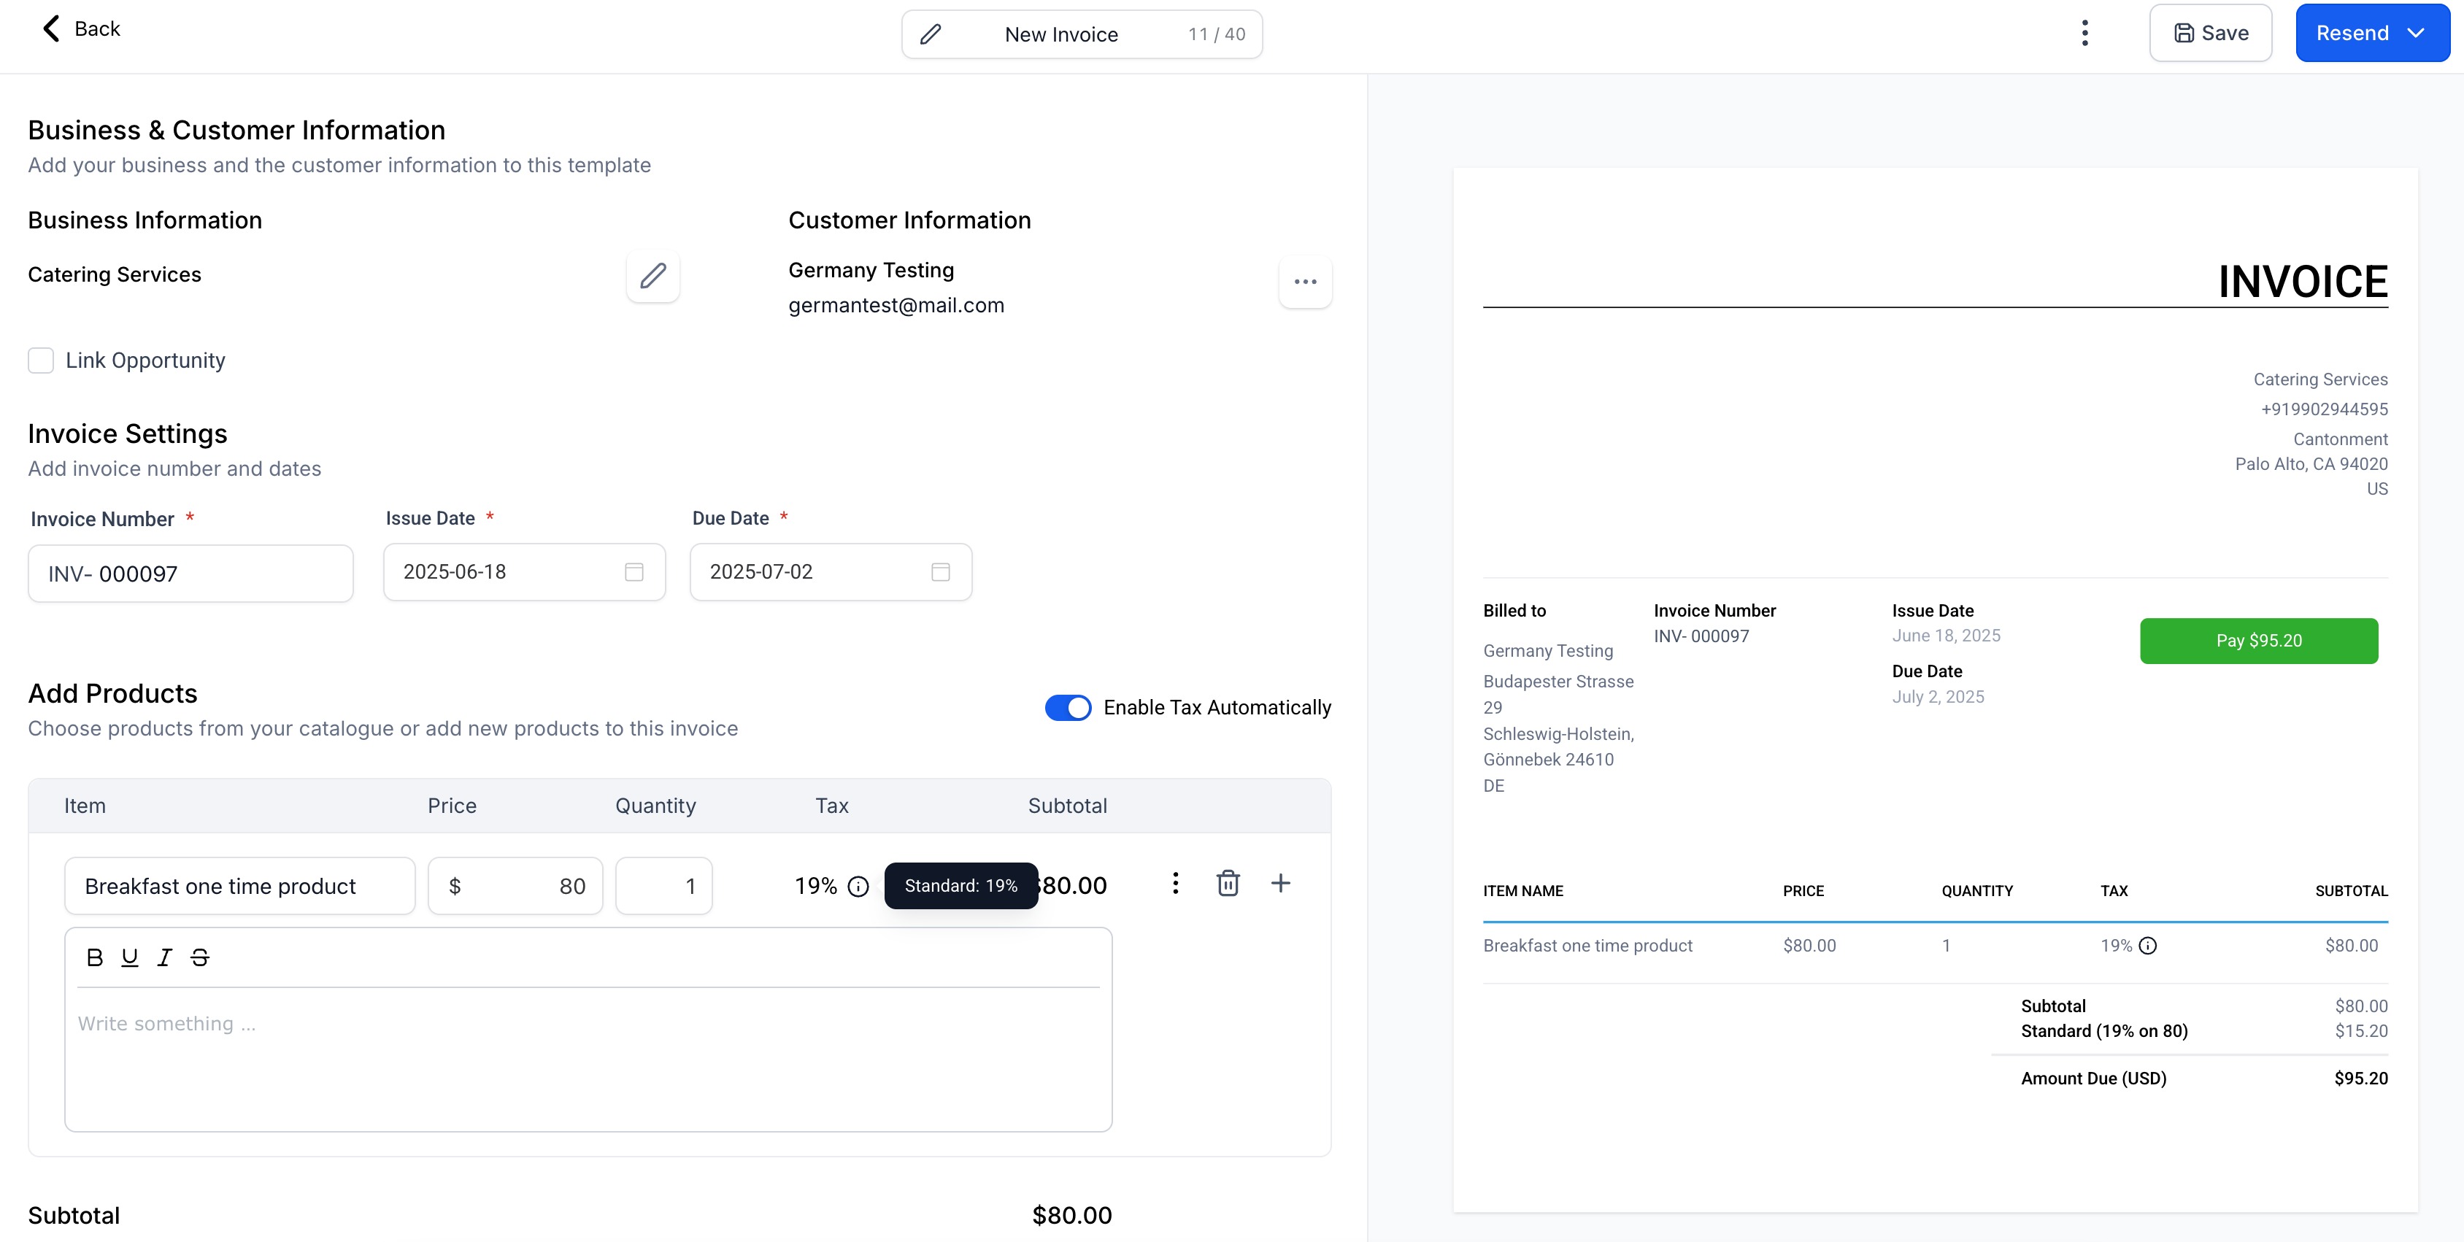
Task: Delete the Breakfast product row
Action: point(1227,884)
